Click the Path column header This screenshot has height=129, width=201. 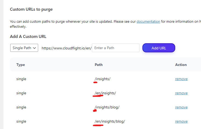pos(99,65)
